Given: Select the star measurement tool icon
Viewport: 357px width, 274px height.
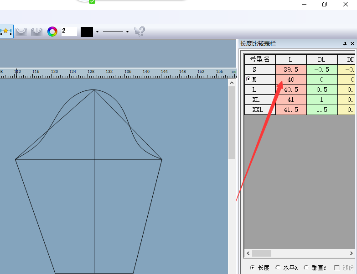Looking at the screenshot, I should (6, 32).
